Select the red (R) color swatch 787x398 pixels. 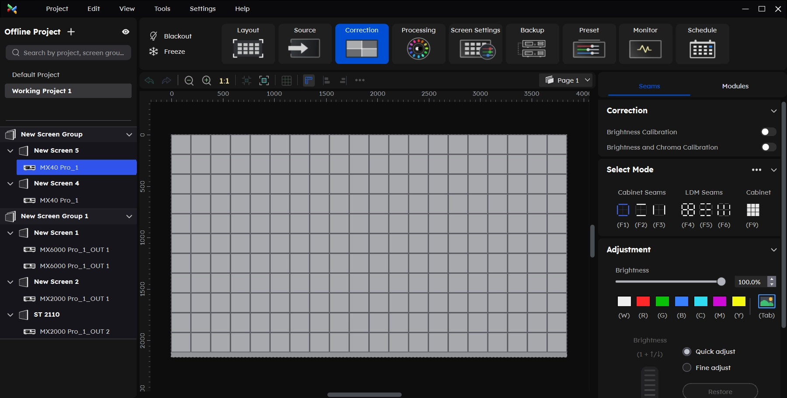point(643,301)
